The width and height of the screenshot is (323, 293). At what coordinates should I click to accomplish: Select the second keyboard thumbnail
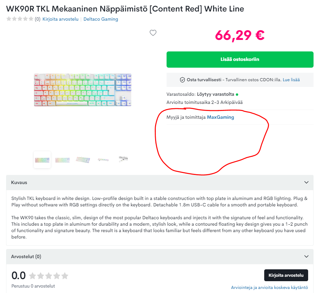pos(63,160)
